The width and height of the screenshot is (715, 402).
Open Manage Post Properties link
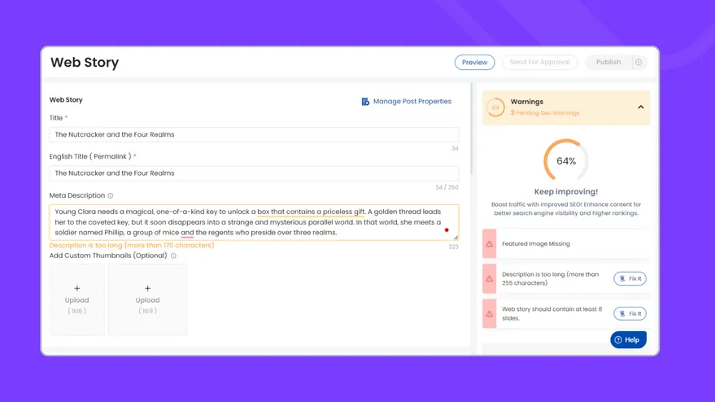point(412,102)
